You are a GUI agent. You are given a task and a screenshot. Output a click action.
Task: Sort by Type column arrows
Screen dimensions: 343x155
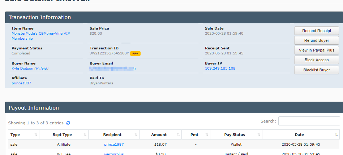(36, 134)
